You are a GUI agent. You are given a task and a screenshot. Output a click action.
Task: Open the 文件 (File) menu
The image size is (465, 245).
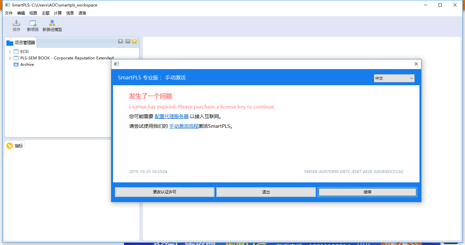(9, 13)
